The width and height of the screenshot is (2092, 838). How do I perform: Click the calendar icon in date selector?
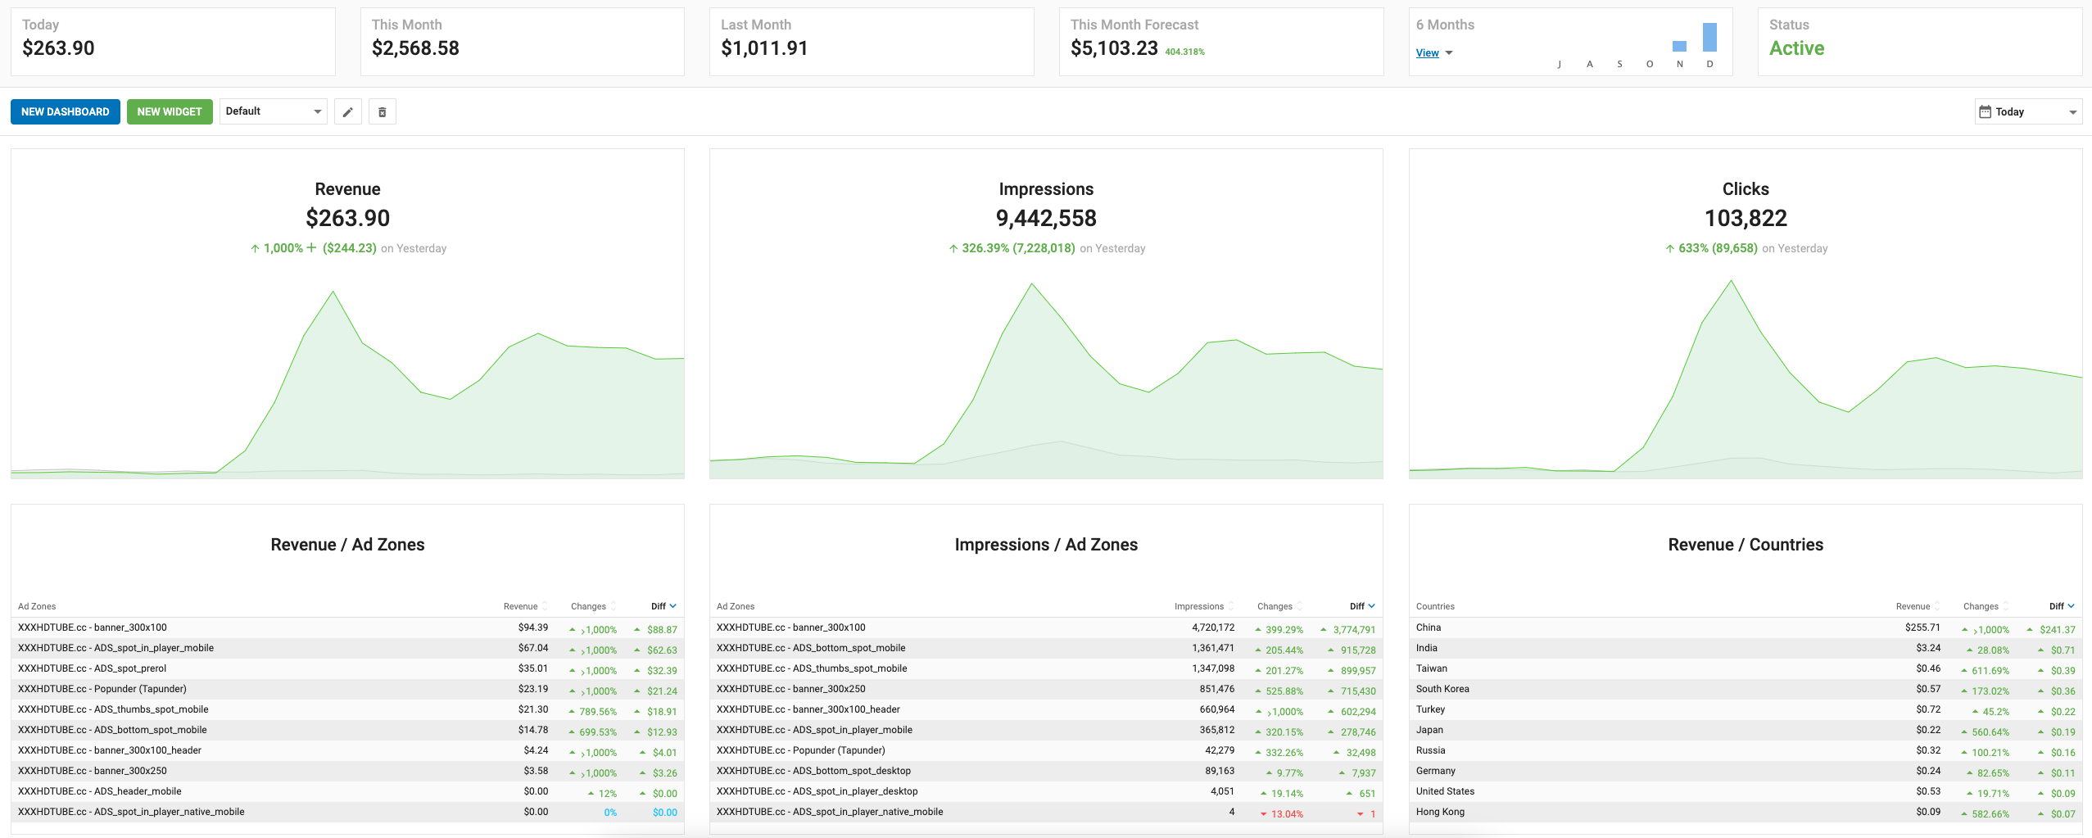pyautogui.click(x=1985, y=111)
